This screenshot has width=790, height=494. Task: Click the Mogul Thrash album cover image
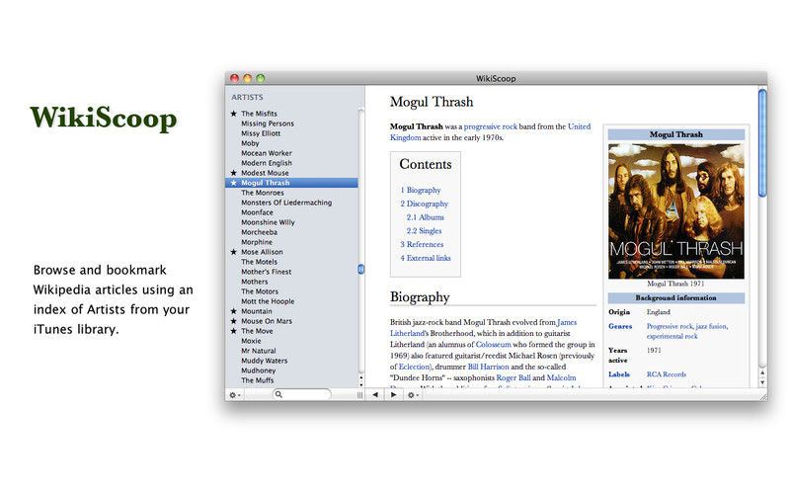pyautogui.click(x=676, y=211)
